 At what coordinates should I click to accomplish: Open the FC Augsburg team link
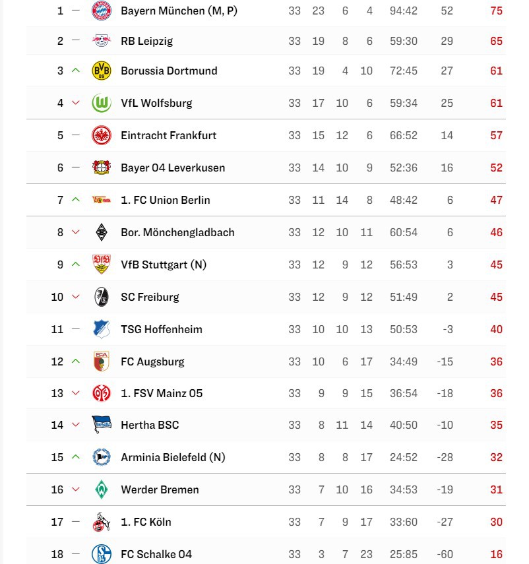[x=152, y=361]
